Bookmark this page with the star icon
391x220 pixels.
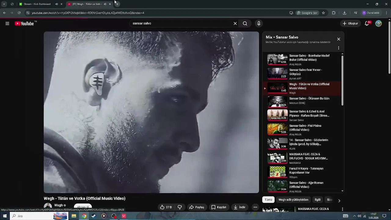(x=323, y=13)
